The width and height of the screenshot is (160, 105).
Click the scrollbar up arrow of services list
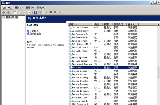click(x=158, y=24)
